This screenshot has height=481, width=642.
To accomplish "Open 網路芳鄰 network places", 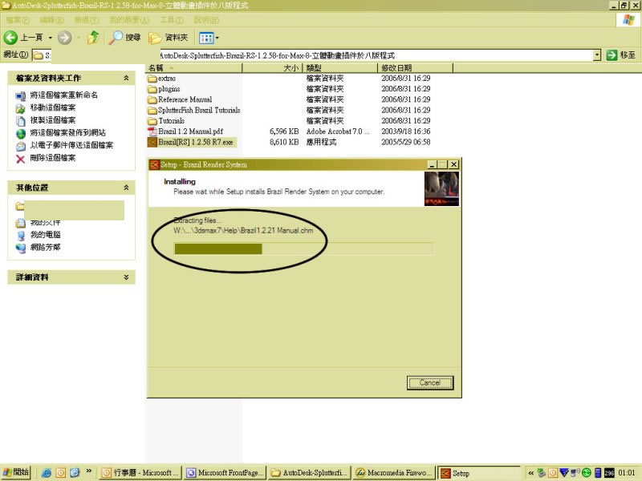I will pos(46,247).
